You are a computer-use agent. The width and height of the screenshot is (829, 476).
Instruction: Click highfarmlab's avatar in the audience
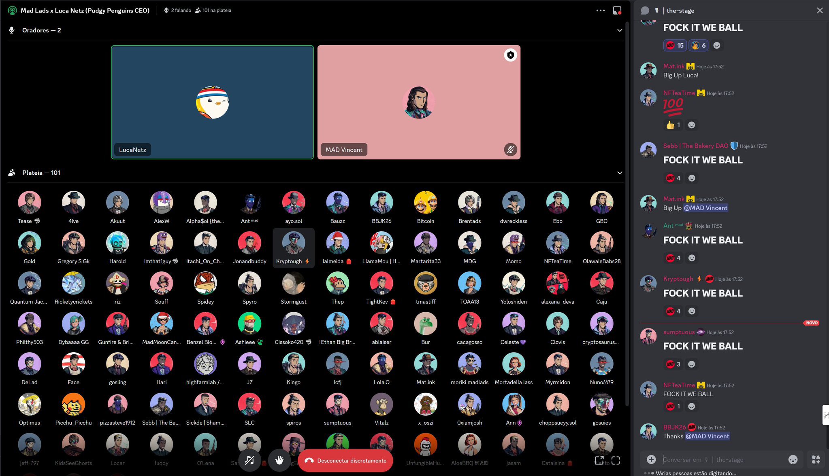point(205,364)
